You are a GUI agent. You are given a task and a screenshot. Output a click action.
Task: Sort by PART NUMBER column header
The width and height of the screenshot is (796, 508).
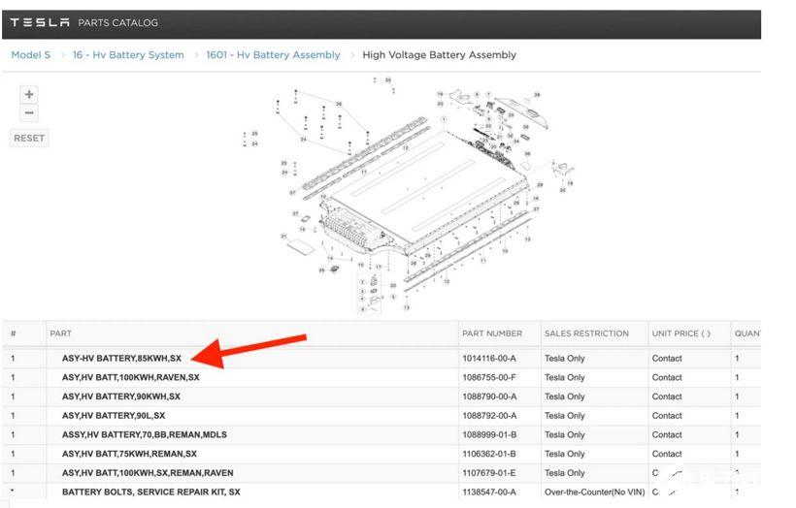[492, 333]
